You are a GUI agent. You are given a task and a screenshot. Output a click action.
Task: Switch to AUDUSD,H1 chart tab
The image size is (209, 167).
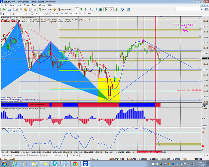[34, 155]
